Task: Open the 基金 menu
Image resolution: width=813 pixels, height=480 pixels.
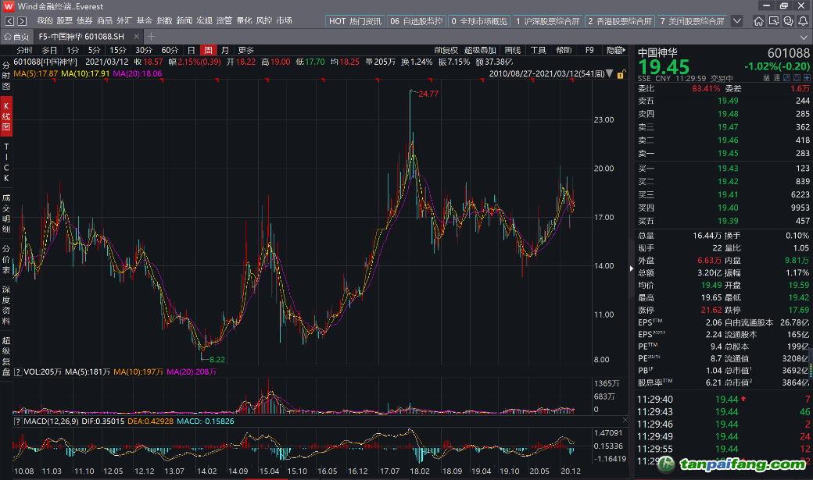Action: 145,21
